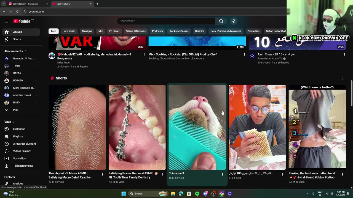Open Spotify from the taskbar
This screenshot has width=353, height=198.
pos(197,194)
